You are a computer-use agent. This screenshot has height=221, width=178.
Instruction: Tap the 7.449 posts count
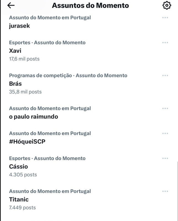pyautogui.click(x=22, y=208)
